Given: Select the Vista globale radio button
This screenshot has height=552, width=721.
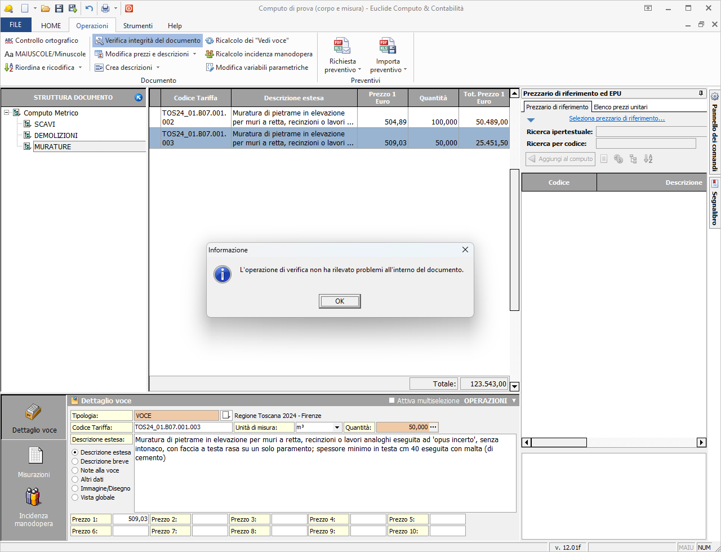Looking at the screenshot, I should [75, 497].
